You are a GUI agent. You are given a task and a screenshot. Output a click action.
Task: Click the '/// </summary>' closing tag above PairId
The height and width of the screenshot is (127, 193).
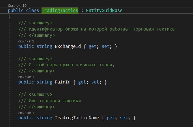36,71
